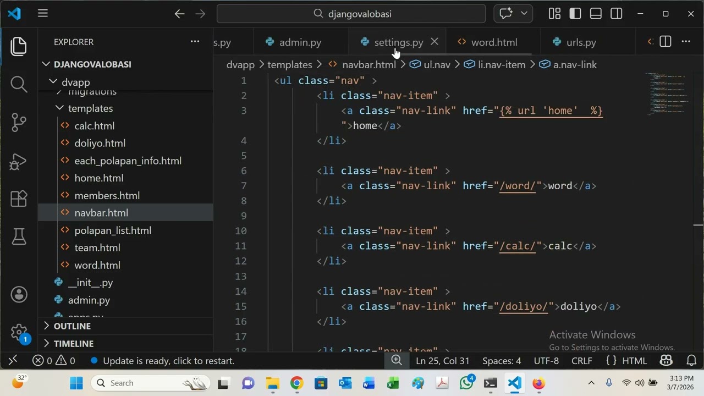Screen dimensions: 704x396
Task: Expand the OUTLINE section
Action: (x=125, y=326)
